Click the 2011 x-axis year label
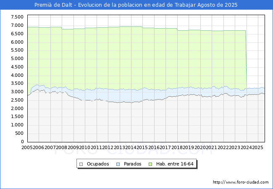 tap(96, 147)
